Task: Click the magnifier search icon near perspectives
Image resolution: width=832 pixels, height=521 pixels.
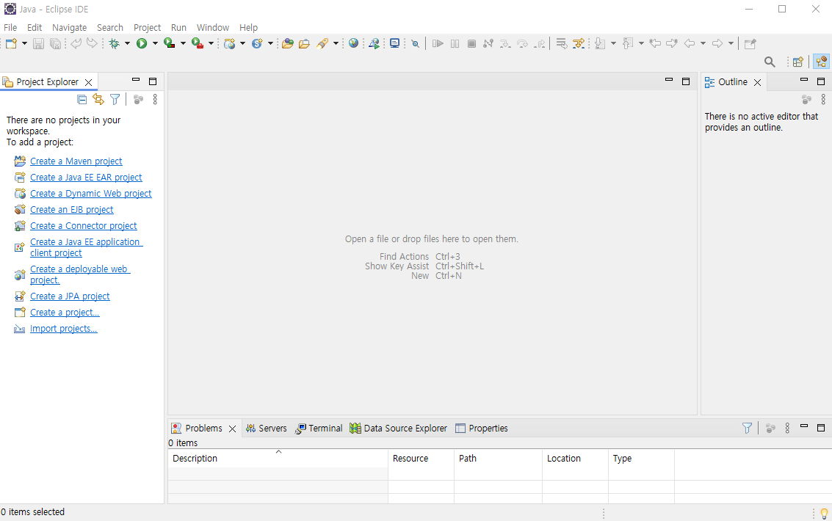Action: (770, 62)
